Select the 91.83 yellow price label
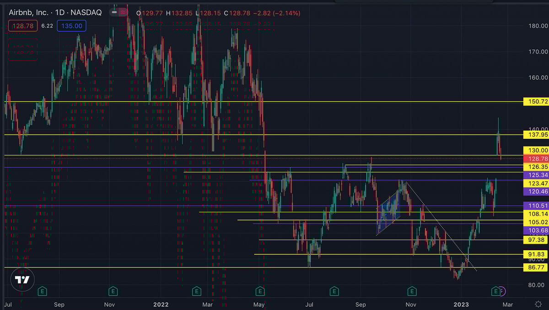549x310 pixels. click(x=536, y=254)
